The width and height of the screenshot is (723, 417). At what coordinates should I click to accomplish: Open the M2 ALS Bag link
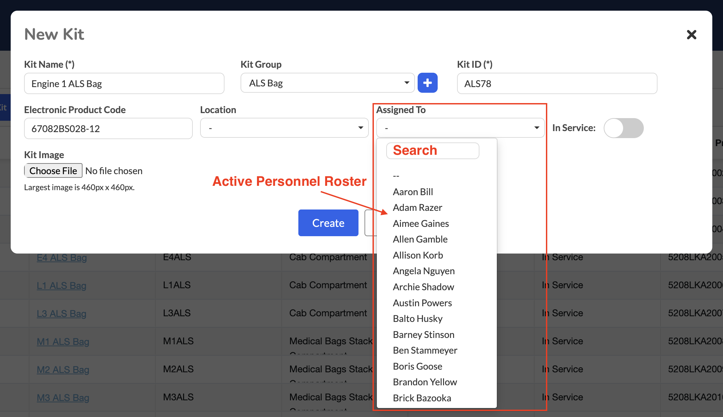[63, 370]
